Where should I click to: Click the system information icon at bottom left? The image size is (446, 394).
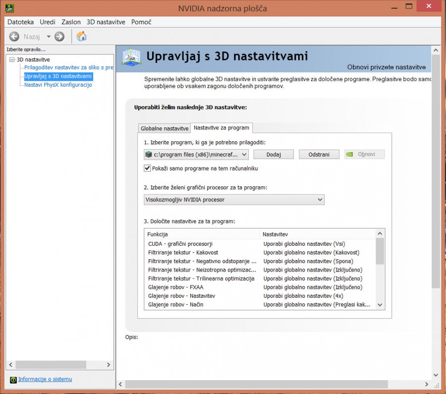[x=13, y=380]
